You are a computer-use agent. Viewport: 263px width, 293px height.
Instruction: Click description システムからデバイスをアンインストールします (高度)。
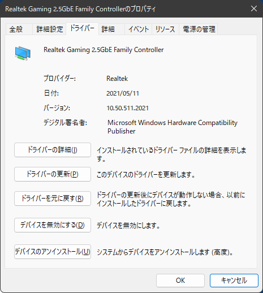click(165, 252)
